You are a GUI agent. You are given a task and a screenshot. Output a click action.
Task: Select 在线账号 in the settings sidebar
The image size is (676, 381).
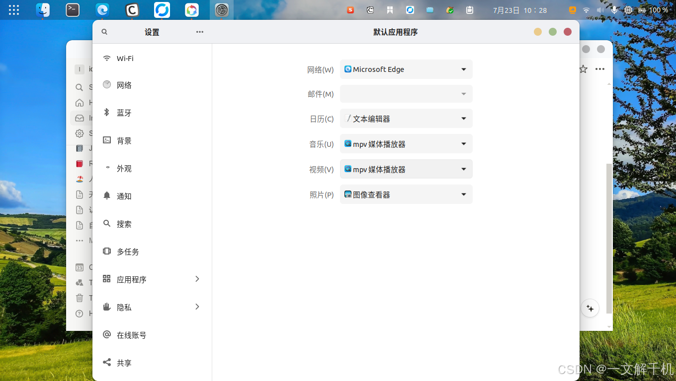coord(131,335)
